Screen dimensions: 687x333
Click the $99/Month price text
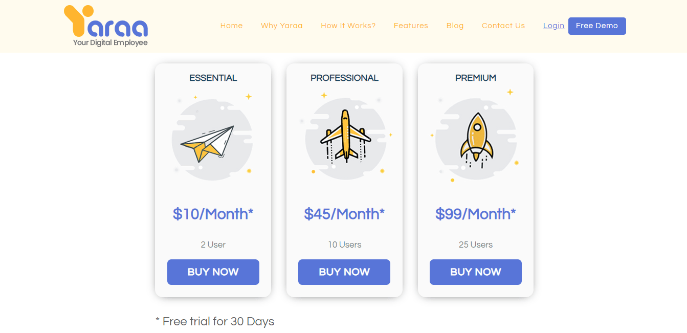point(476,214)
